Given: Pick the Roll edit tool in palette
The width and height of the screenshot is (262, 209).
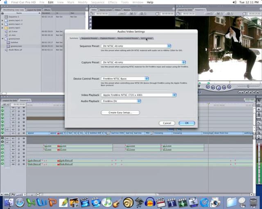Looking at the screenshot, I should pos(259,114).
